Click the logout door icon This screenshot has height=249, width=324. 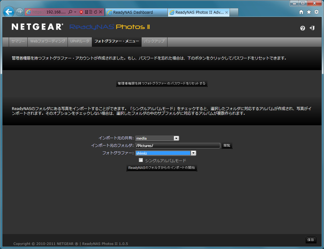click(312, 28)
